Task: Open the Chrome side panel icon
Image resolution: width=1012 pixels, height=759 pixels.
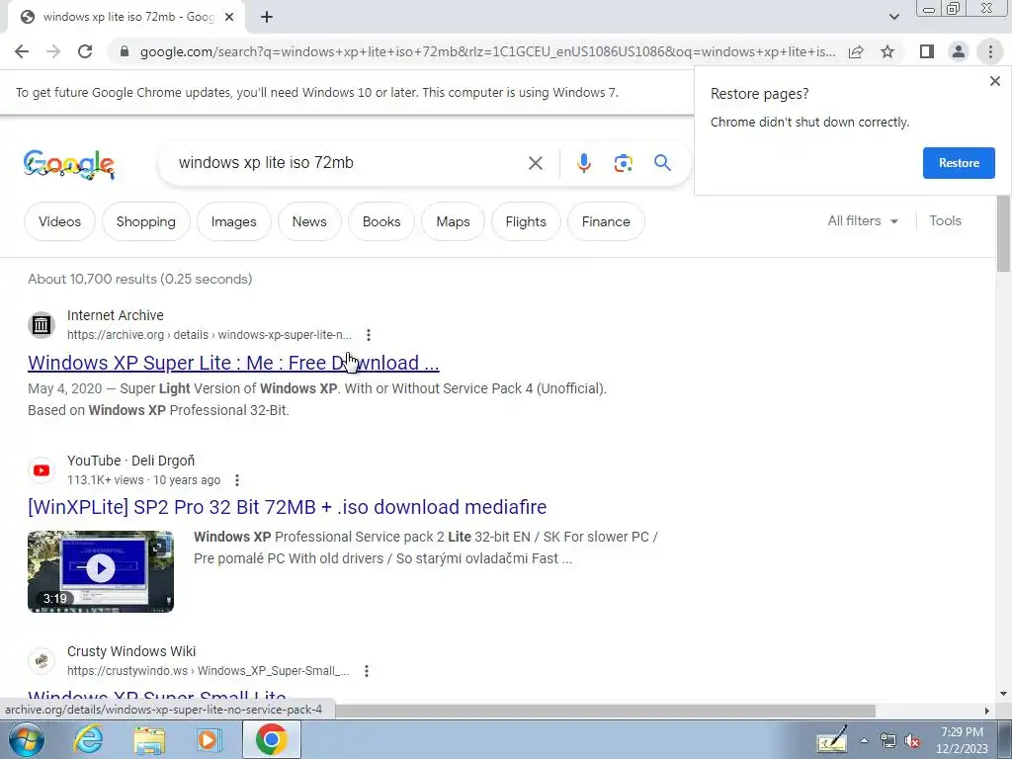Action: (x=927, y=51)
